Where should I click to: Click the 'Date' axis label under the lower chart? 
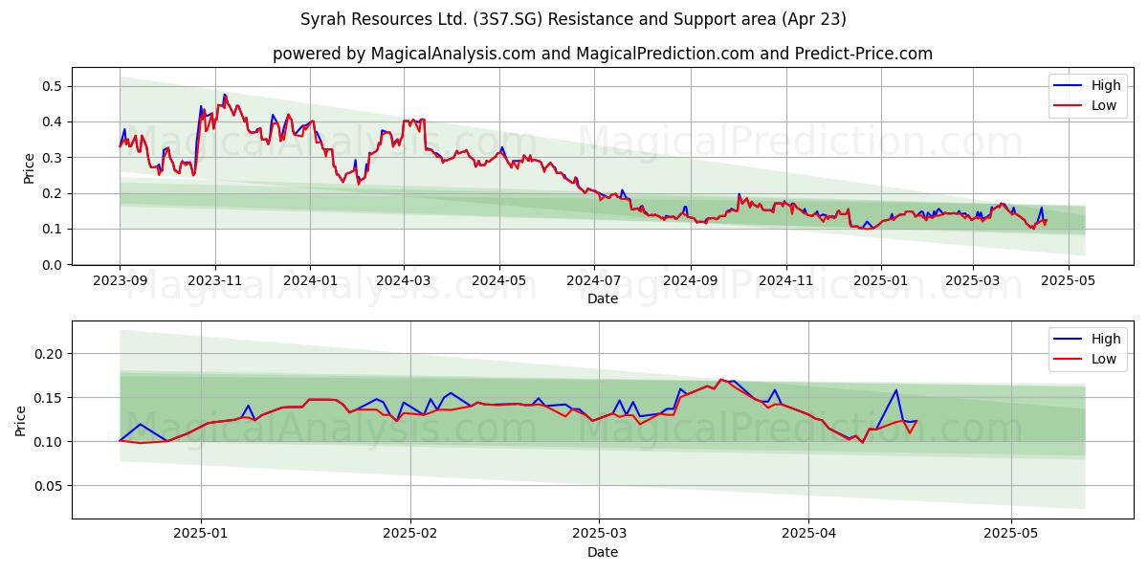click(x=603, y=552)
